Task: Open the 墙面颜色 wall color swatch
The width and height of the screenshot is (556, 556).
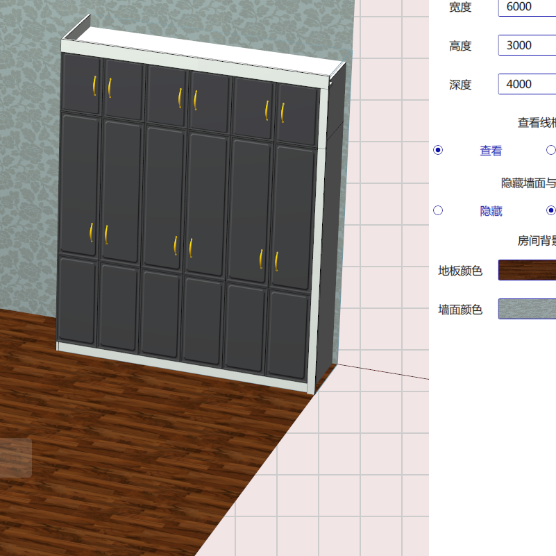Action: pyautogui.click(x=526, y=309)
